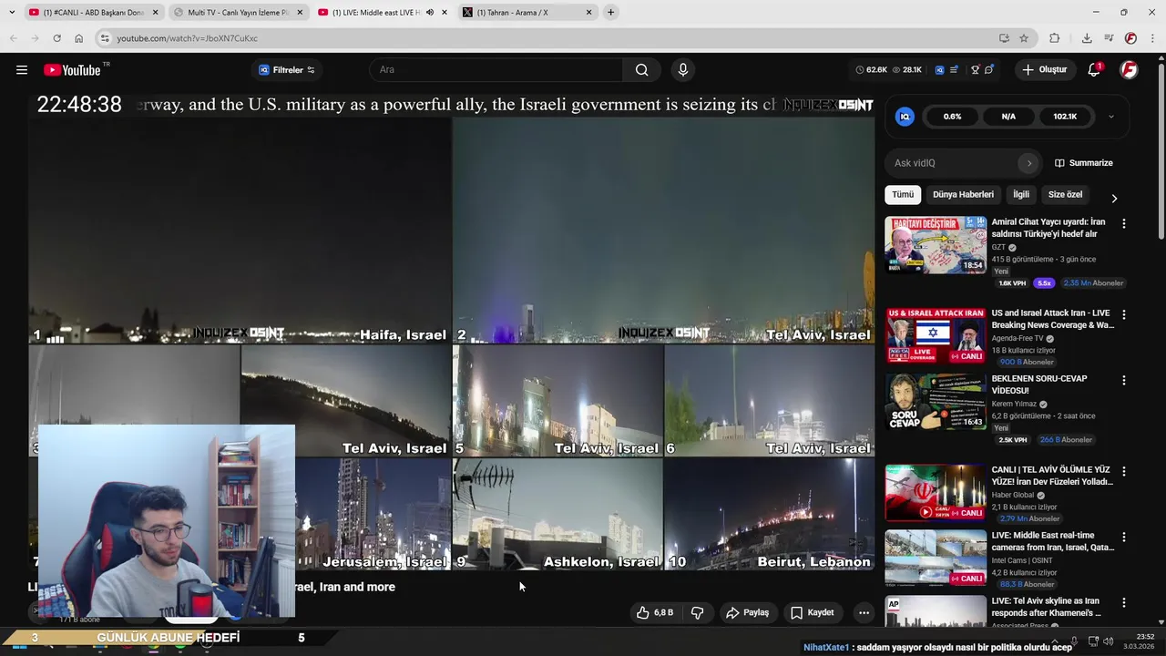Viewport: 1166px width, 656px height.
Task: Open options for BEKLENEN SORU-CEVAP video
Action: [x=1123, y=380]
